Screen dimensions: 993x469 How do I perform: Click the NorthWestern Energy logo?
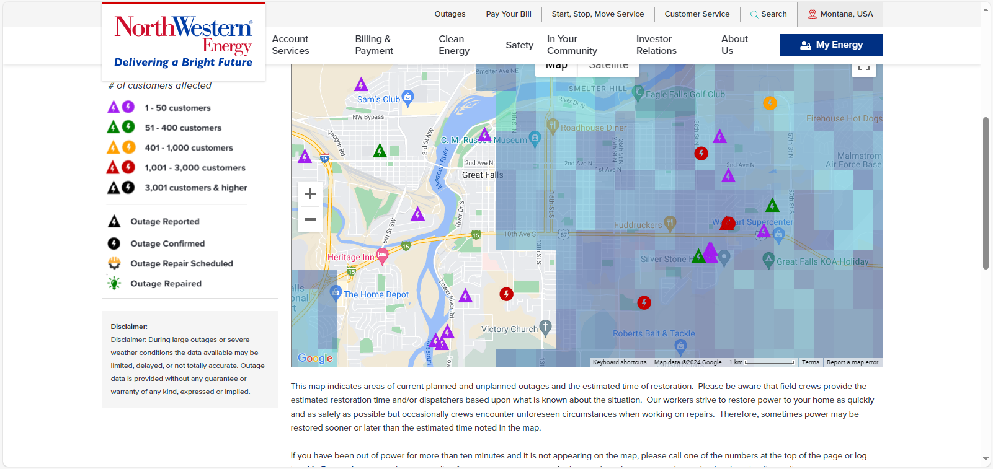(184, 42)
